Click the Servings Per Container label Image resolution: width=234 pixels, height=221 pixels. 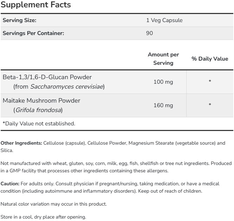click(x=33, y=33)
